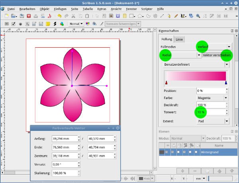The height and width of the screenshot is (183, 239).
Task: Toggle lock checkbox of Hintergrund layer
Action: pyautogui.click(x=179, y=152)
